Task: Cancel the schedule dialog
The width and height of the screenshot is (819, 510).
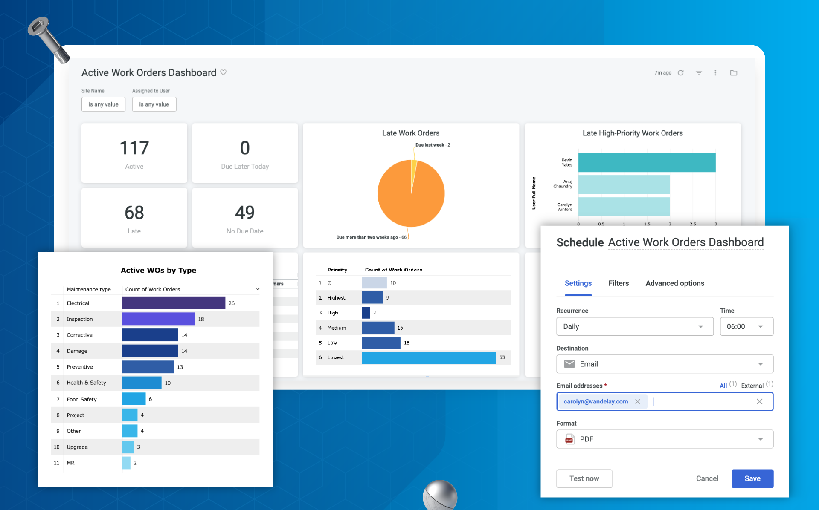Action: 707,478
